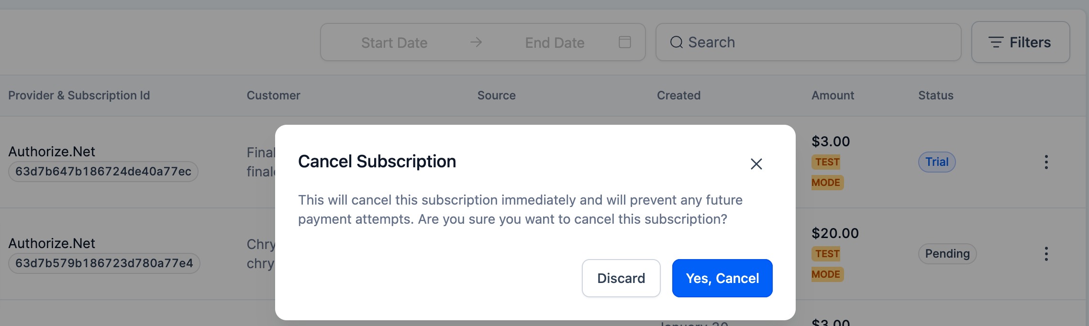Click the magnifier search icon

[x=676, y=42]
